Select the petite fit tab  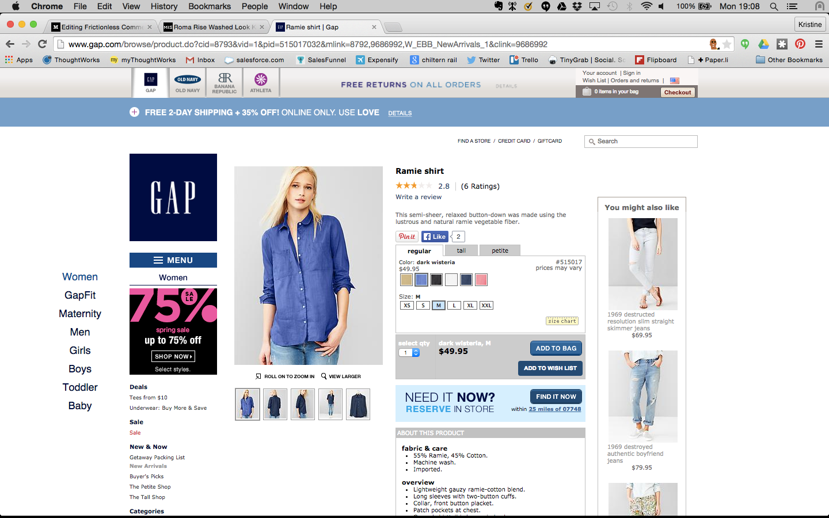[x=500, y=250]
